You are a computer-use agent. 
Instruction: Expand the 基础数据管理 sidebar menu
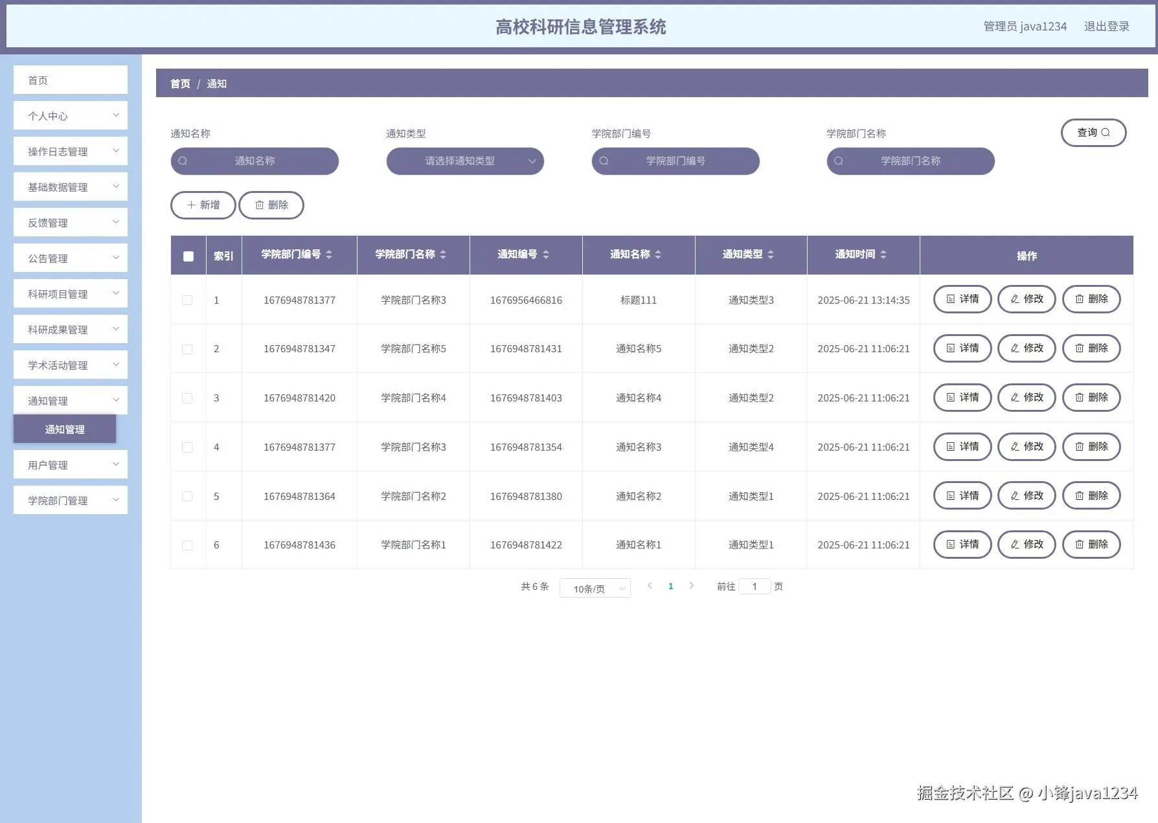(71, 186)
